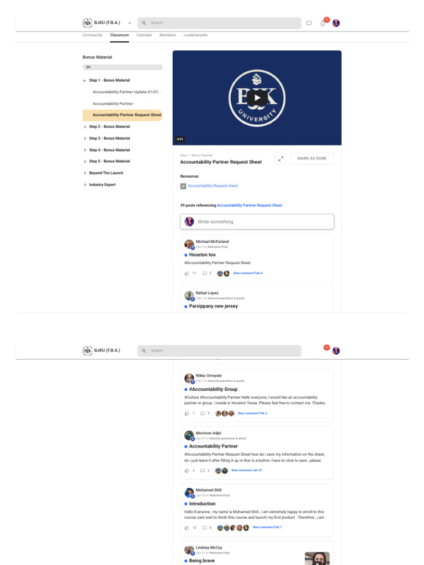Open the chat messages icon
Screen dimensions: 424x565
coord(309,23)
